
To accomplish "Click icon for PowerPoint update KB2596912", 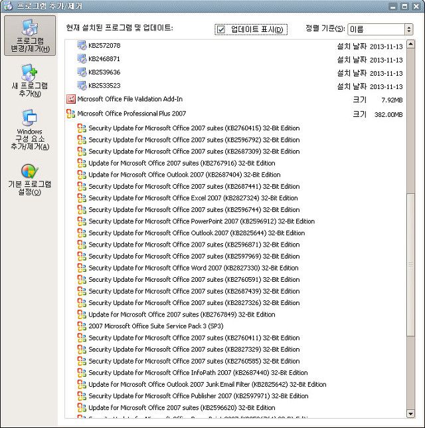I will (x=82, y=221).
